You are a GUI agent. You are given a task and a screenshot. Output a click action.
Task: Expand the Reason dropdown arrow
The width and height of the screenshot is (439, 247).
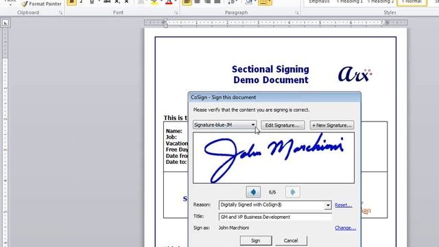328,205
